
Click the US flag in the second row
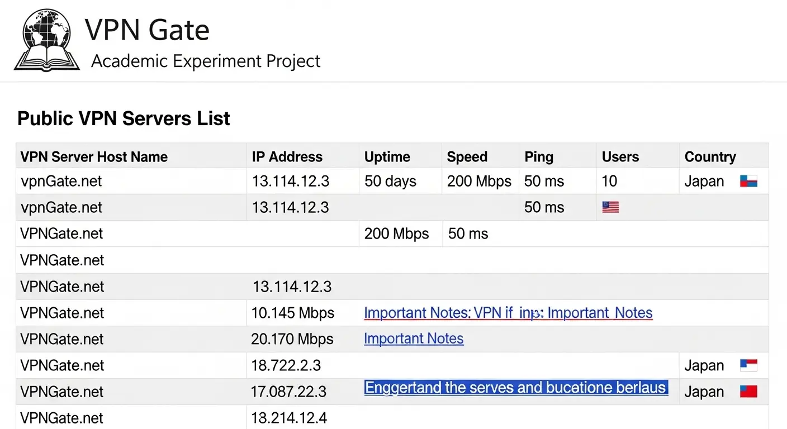pyautogui.click(x=610, y=208)
